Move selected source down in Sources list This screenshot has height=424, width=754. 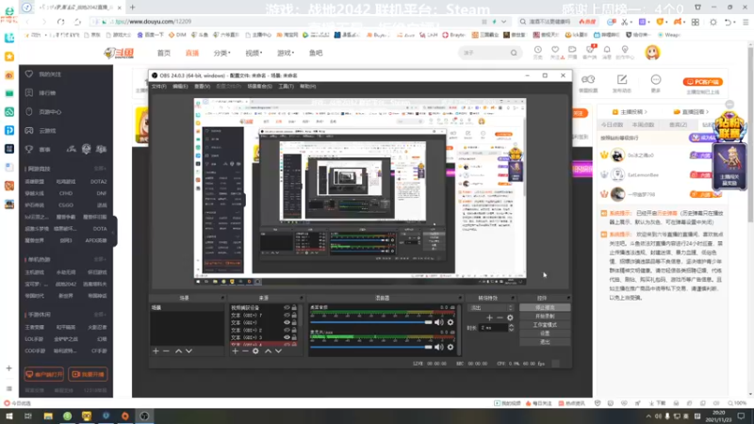pos(278,351)
